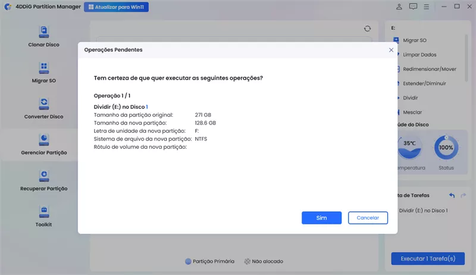Click the NTFS file system value

(x=201, y=139)
